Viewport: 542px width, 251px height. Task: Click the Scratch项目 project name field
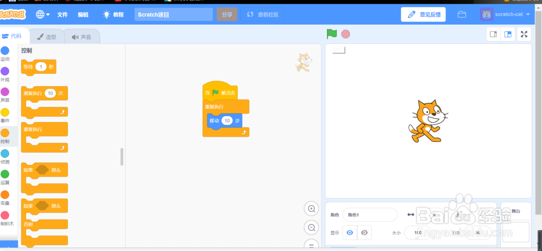[x=173, y=15]
